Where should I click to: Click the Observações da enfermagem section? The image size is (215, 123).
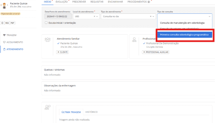(x=128, y=88)
